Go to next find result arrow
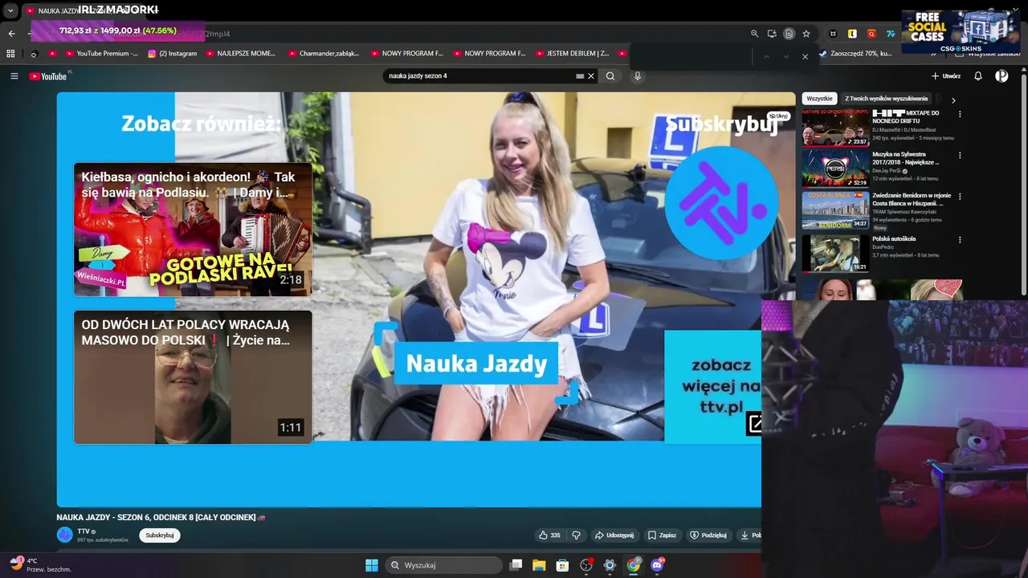Screen dimensions: 1028x578 click(785, 56)
